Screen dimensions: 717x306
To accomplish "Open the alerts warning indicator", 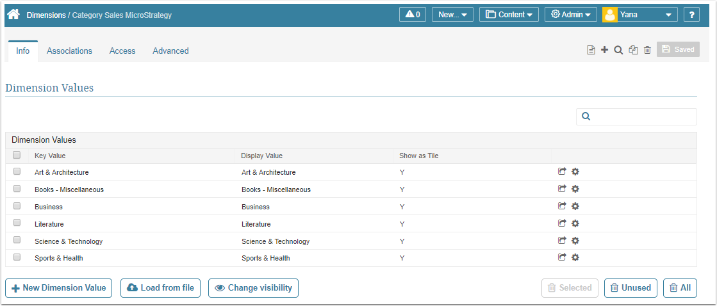I will 412,14.
